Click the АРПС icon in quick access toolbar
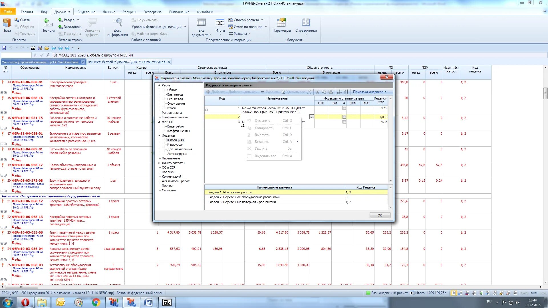Screen dimensions: 548x308 (x=33, y=48)
